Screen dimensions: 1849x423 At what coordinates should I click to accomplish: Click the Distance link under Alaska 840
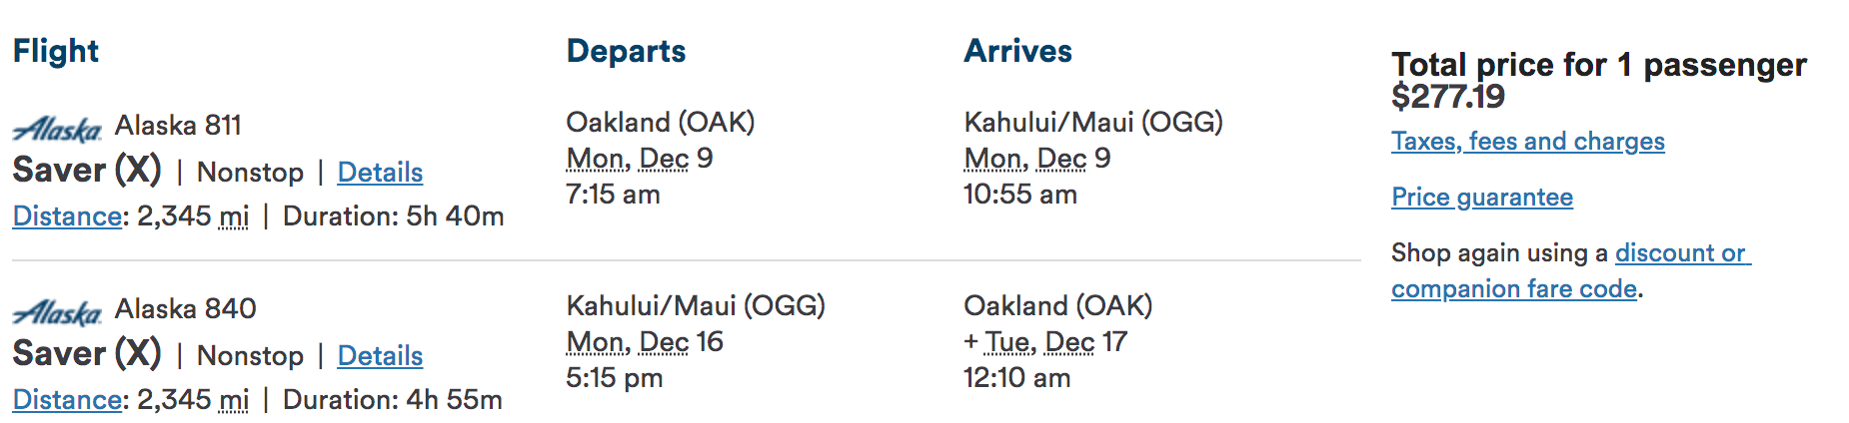tap(67, 400)
